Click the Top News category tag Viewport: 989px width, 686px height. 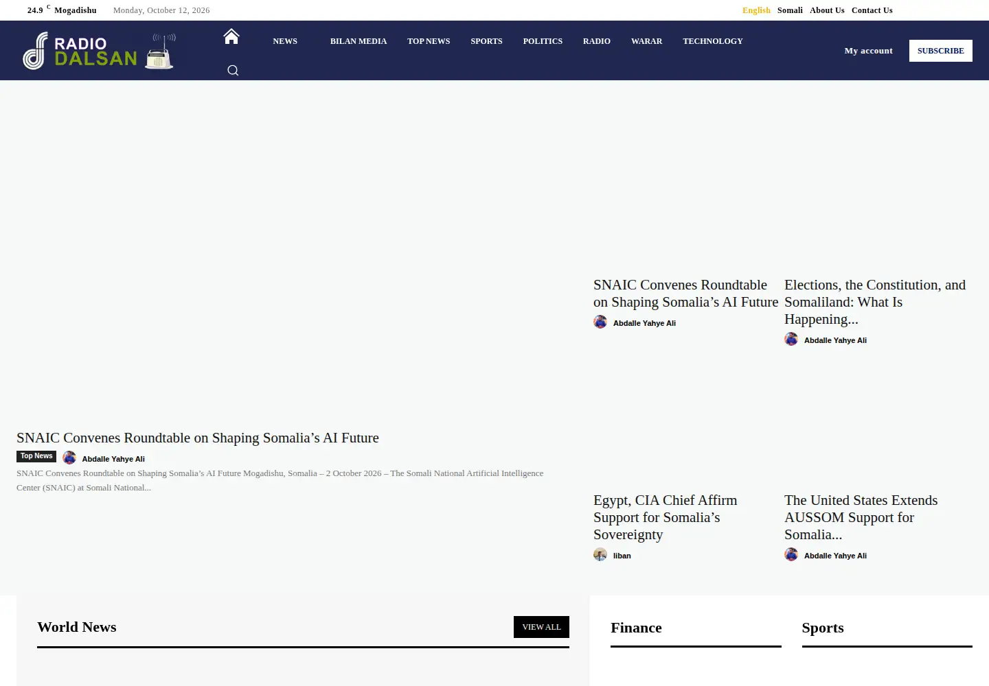[x=36, y=456]
